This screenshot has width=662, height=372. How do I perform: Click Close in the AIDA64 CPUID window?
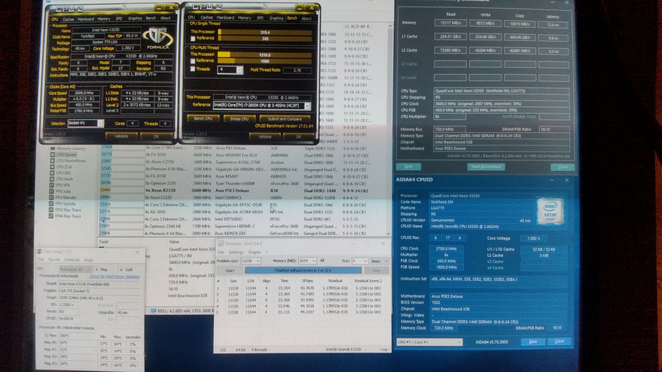click(x=559, y=341)
